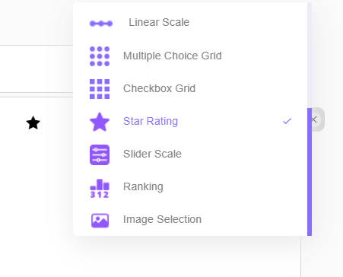
Task: Click the Image Selection picture icon
Action: [x=100, y=221]
